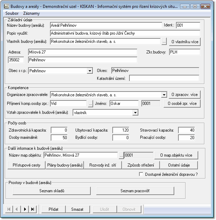216x220 pixels.
Task: Open map object lookup ellipsis button
Action: pos(121,155)
